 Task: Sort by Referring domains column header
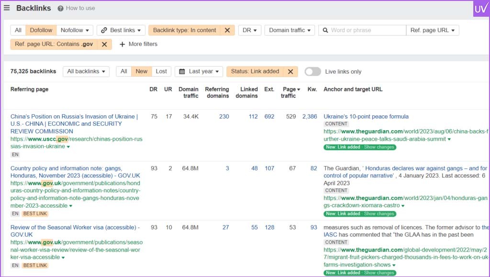click(217, 92)
